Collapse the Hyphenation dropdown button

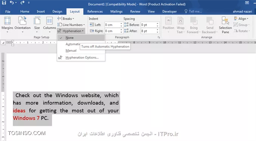coord(71,31)
